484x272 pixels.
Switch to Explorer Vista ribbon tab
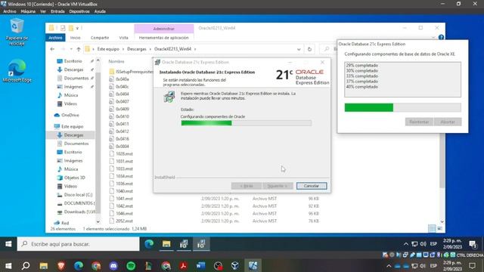(123, 38)
